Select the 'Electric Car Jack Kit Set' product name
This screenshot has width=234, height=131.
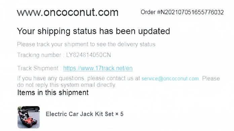tap(80, 114)
